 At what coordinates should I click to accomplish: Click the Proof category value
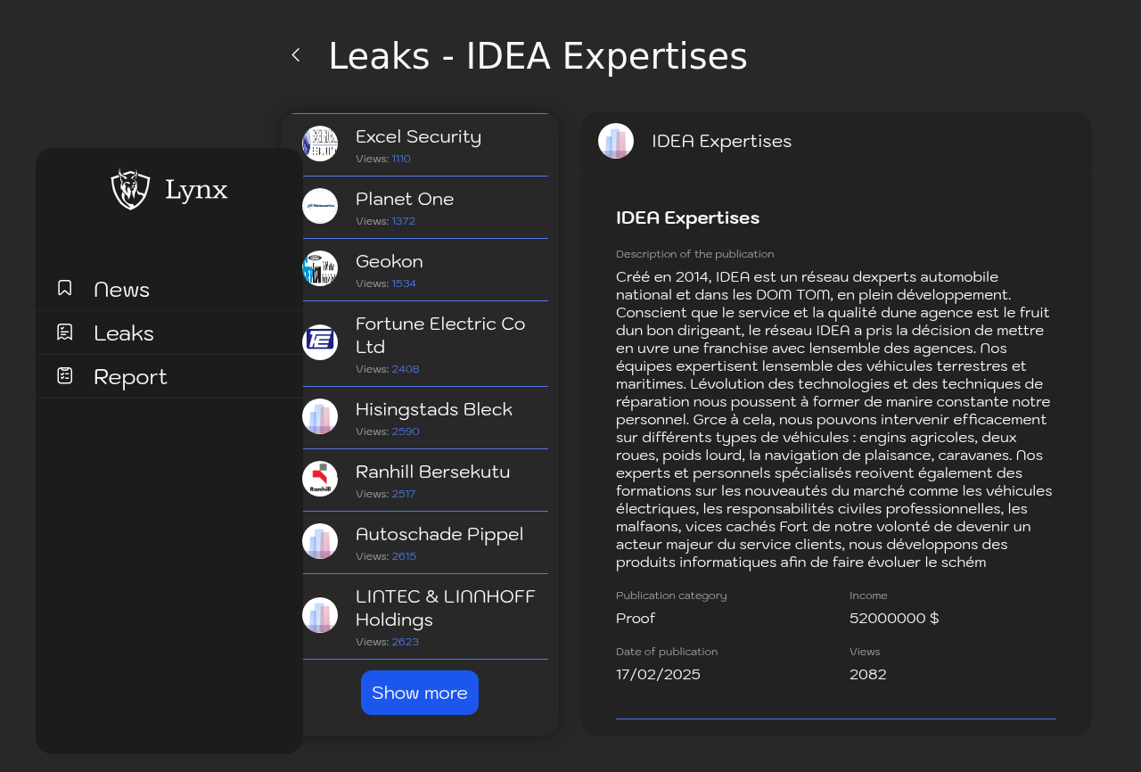[x=636, y=618]
